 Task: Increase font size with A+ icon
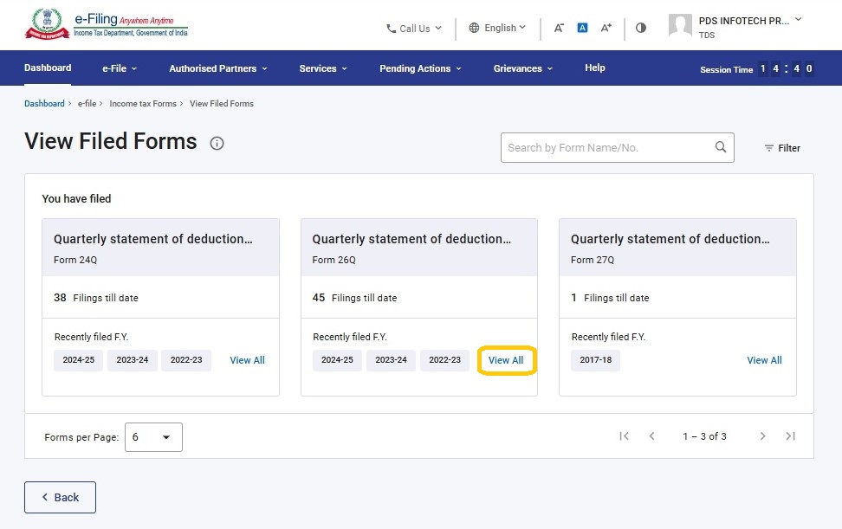click(x=606, y=28)
